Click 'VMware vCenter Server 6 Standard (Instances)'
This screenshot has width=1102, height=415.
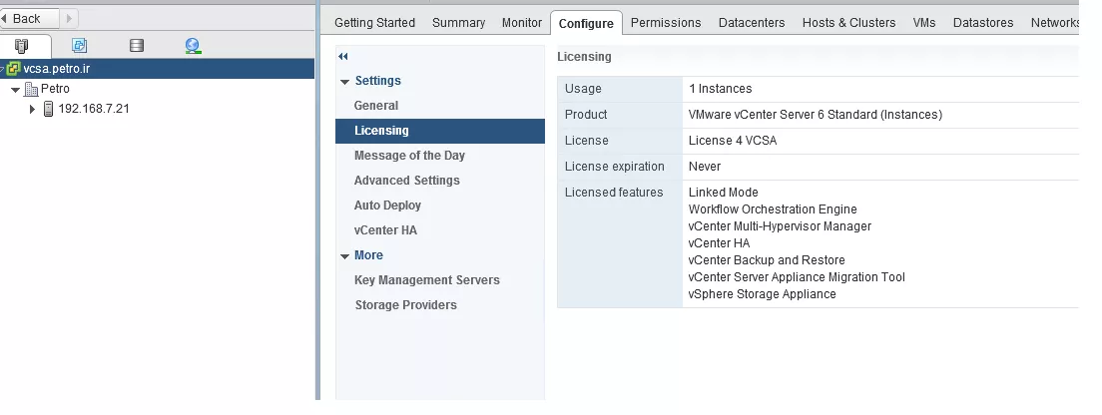(x=816, y=115)
